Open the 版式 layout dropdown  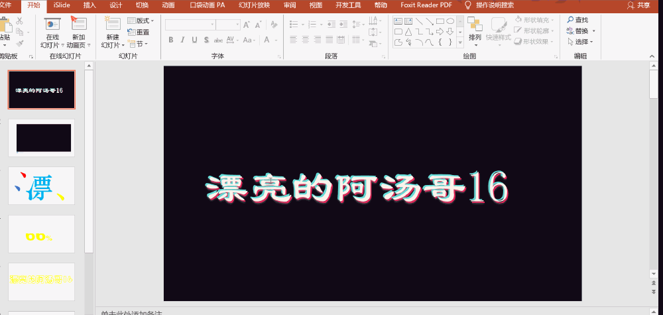point(141,21)
